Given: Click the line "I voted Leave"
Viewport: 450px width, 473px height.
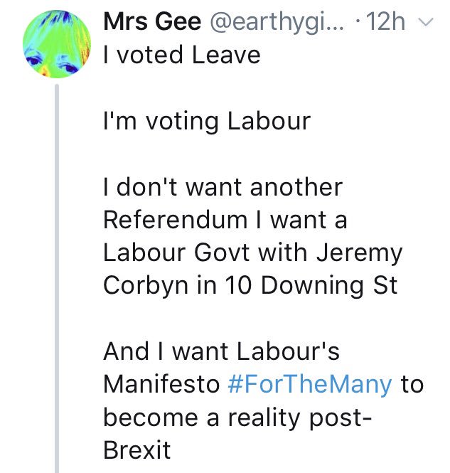Looking at the screenshot, I should [x=181, y=55].
